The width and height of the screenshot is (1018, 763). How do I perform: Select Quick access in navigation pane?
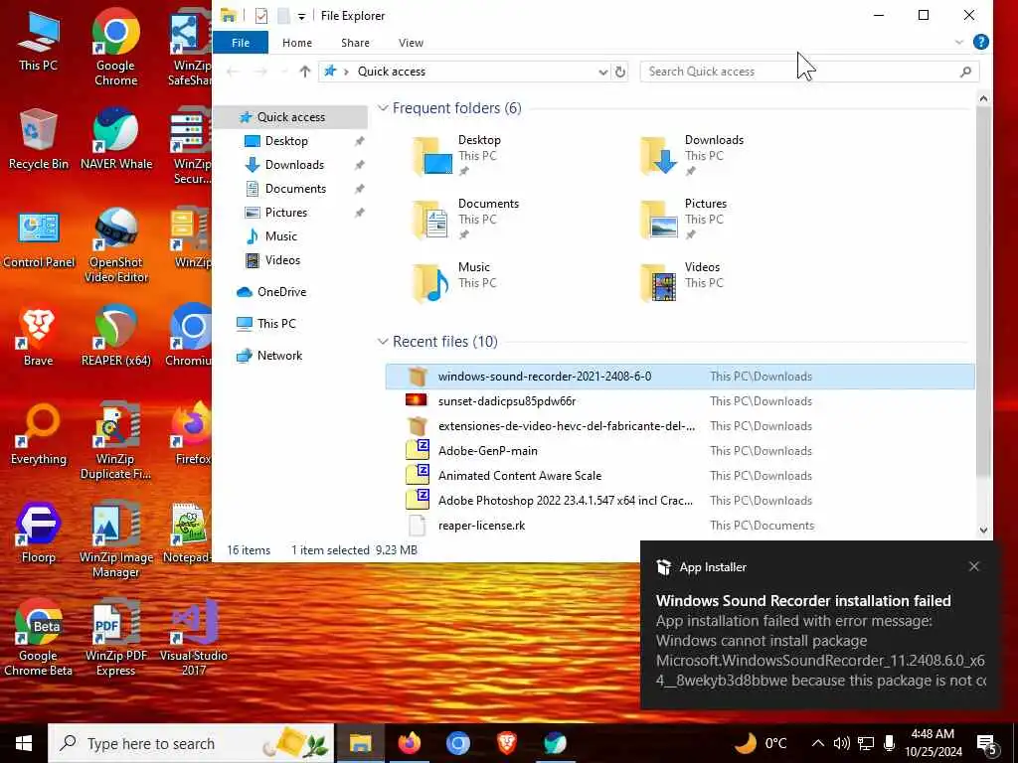[x=291, y=117]
